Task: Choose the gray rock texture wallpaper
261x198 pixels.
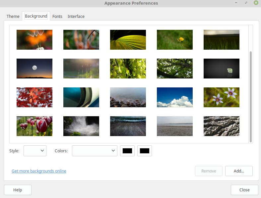Action: click(221, 126)
